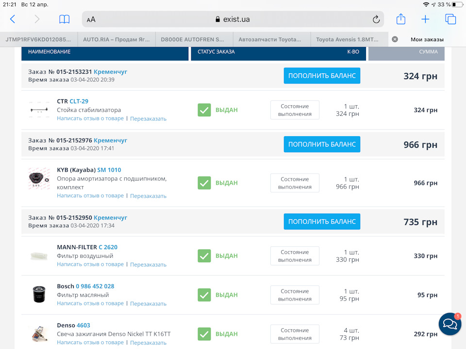This screenshot has width=466, height=349.
Task: Click the KYB SM 1010 product thumbnail
Action: [39, 179]
